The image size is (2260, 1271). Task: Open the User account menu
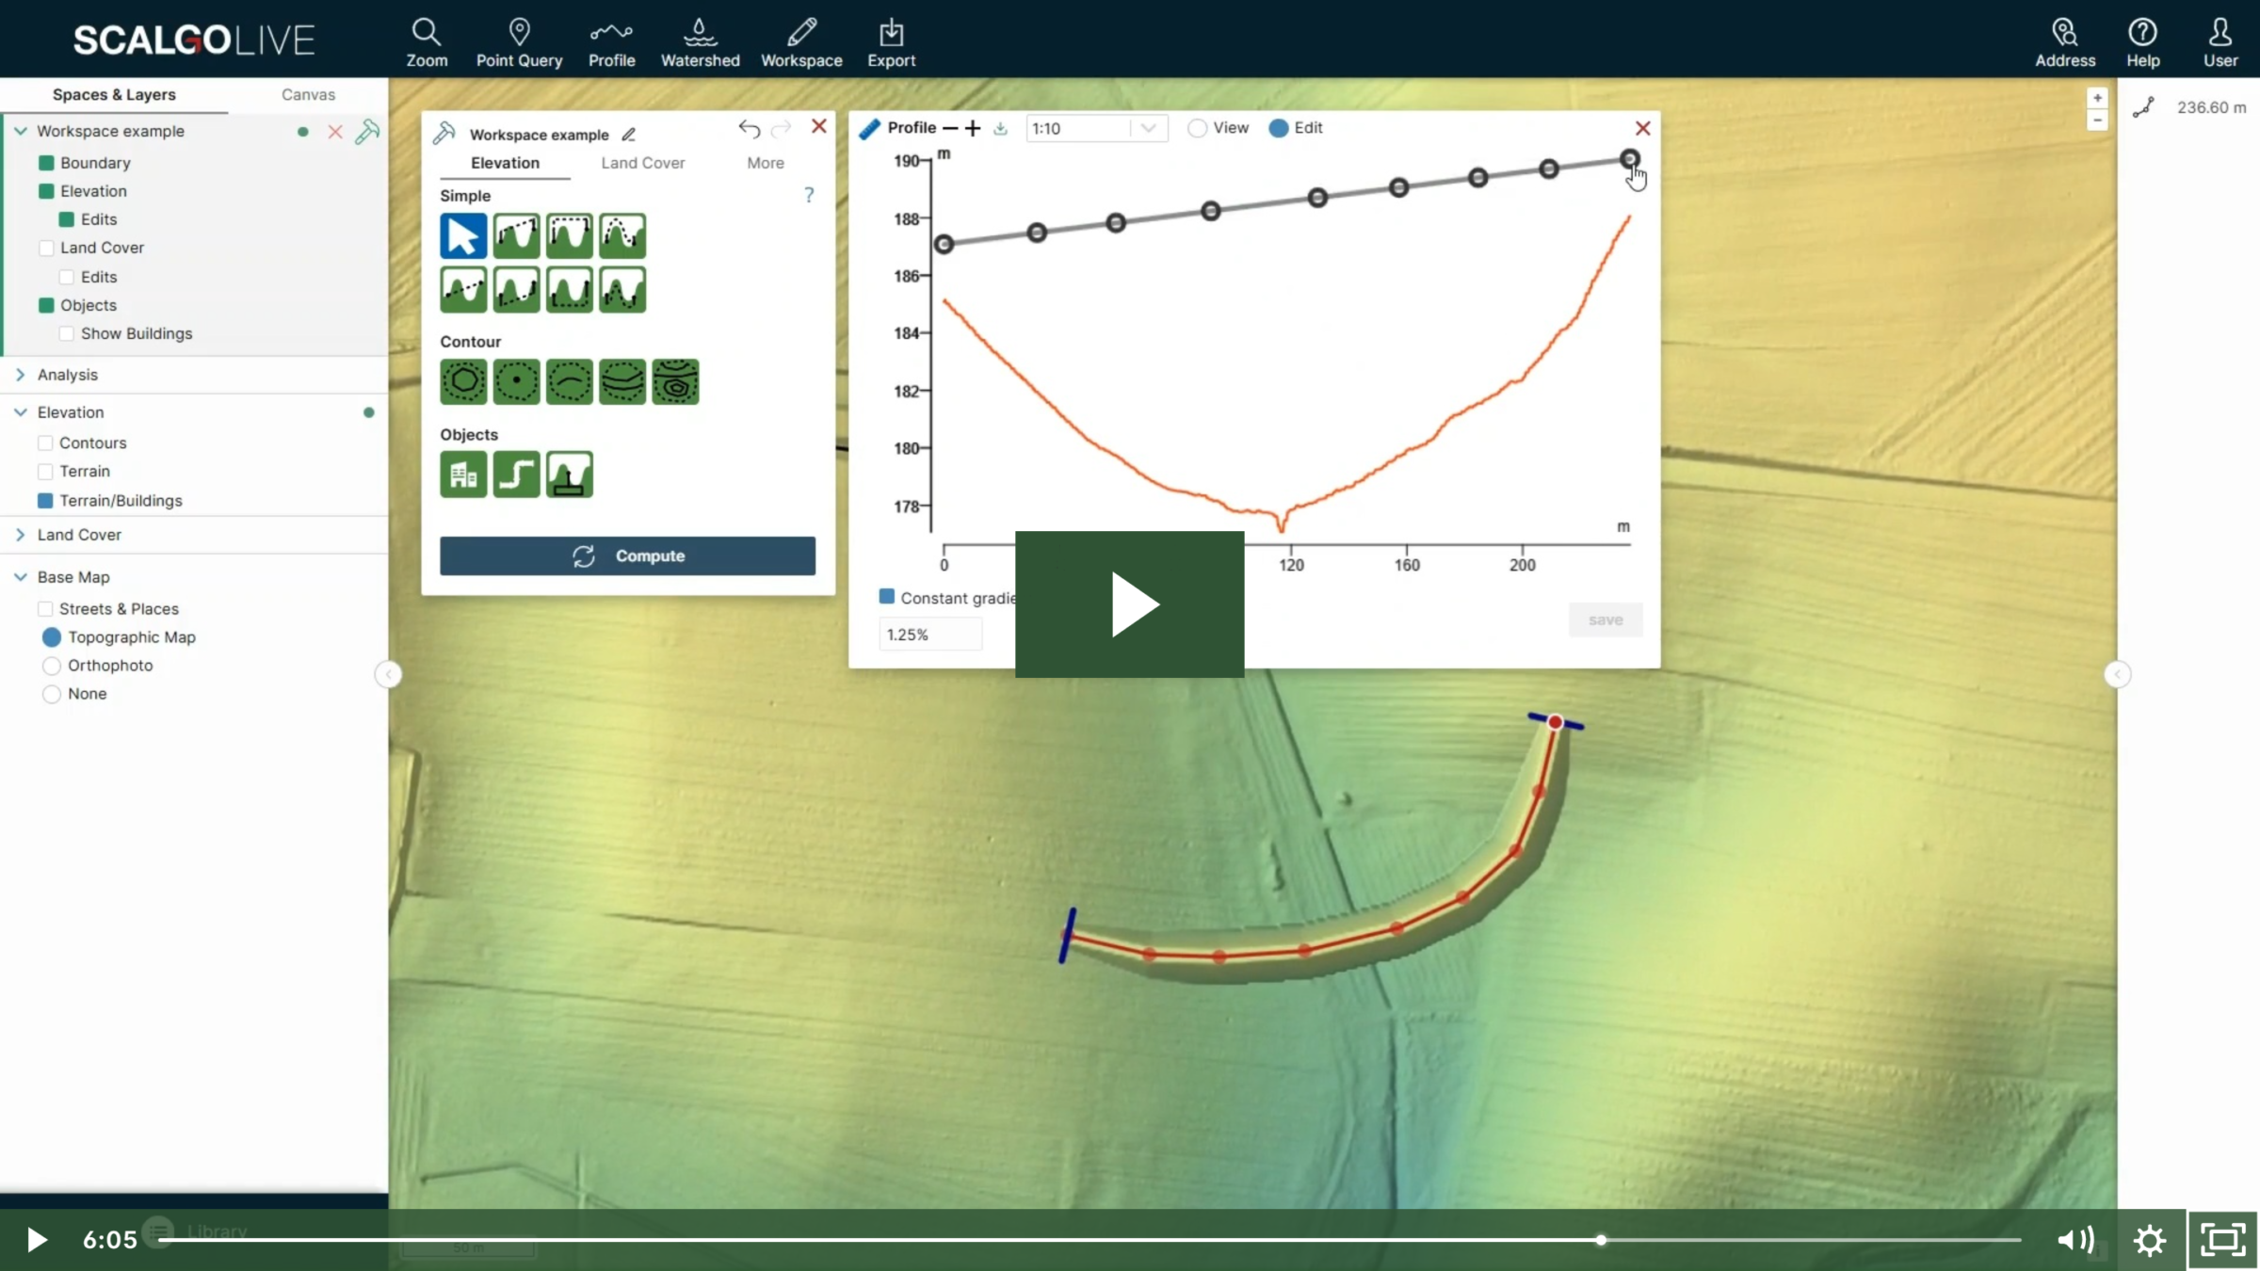tap(2220, 43)
